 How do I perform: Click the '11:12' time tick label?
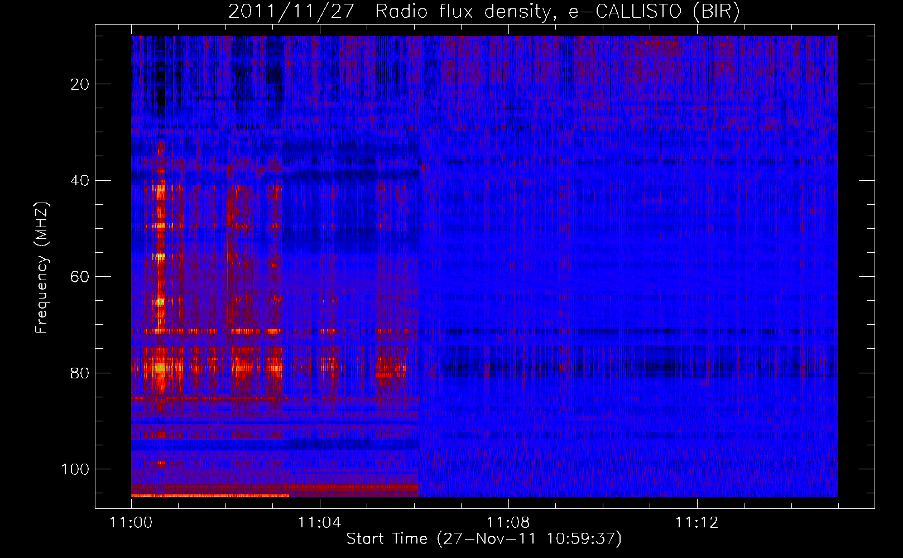(x=697, y=523)
